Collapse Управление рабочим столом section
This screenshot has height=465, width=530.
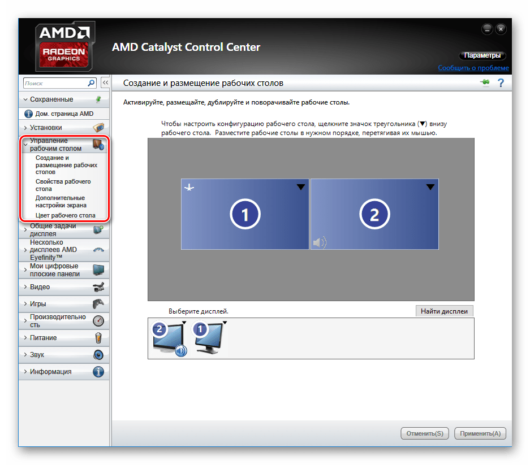point(25,145)
